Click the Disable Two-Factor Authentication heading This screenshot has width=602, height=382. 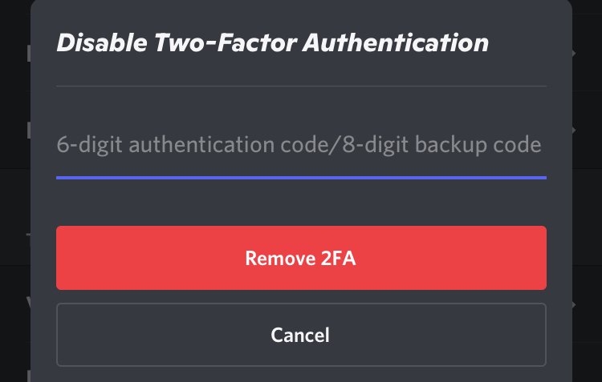tap(273, 42)
